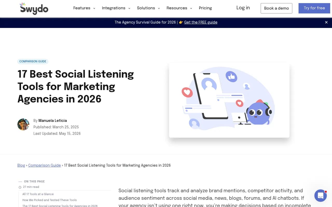The height and width of the screenshot is (207, 332).
Task: Close the announcement banner
Action: (x=326, y=22)
